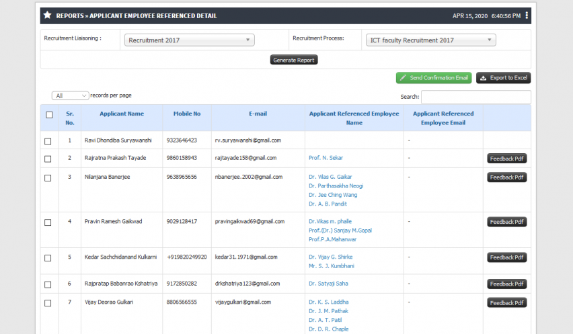Click email drkshatriya123@gmail.com
This screenshot has height=334, width=573.
pos(247,283)
